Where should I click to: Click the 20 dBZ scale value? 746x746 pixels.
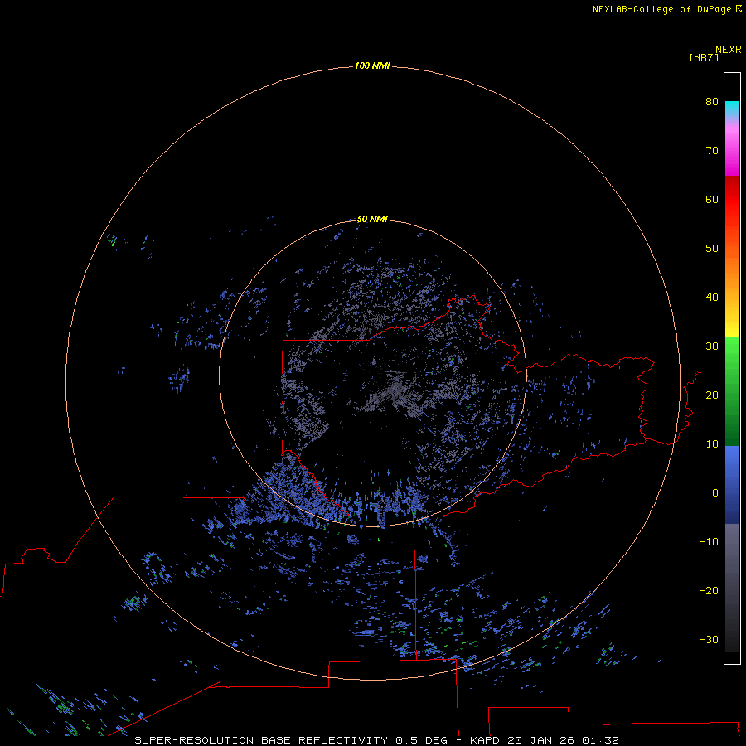point(712,395)
